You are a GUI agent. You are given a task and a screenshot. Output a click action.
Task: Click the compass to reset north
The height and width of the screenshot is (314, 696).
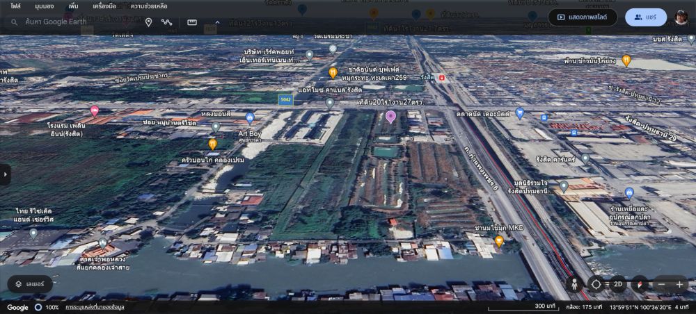(x=639, y=284)
